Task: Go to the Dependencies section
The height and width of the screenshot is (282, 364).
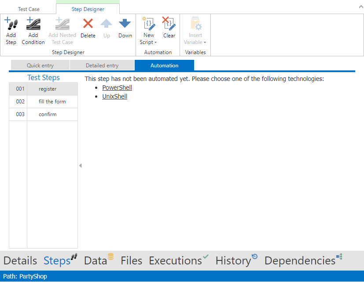Action: click(300, 260)
